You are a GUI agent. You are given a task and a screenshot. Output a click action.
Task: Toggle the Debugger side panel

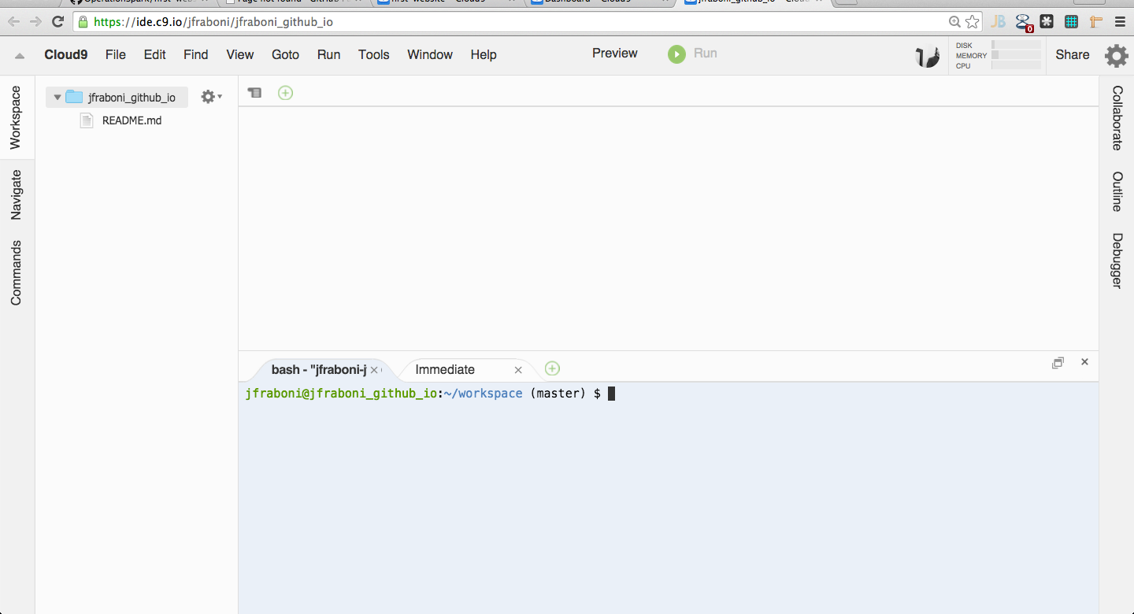[1117, 261]
